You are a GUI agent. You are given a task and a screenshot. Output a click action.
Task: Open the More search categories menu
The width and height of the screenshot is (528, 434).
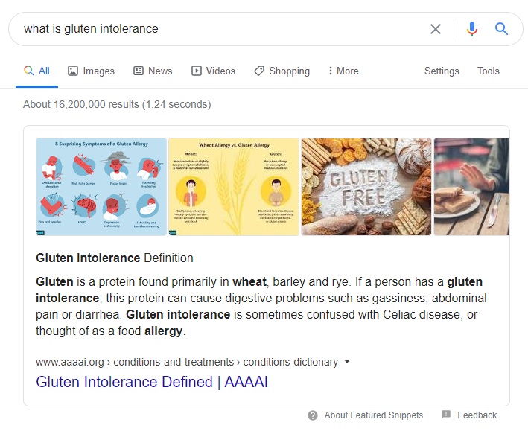click(343, 71)
